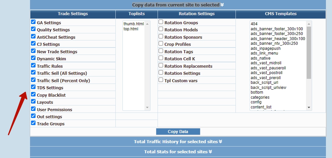
Task: Enable the Rotation Groups checkbox
Action: click(x=161, y=22)
